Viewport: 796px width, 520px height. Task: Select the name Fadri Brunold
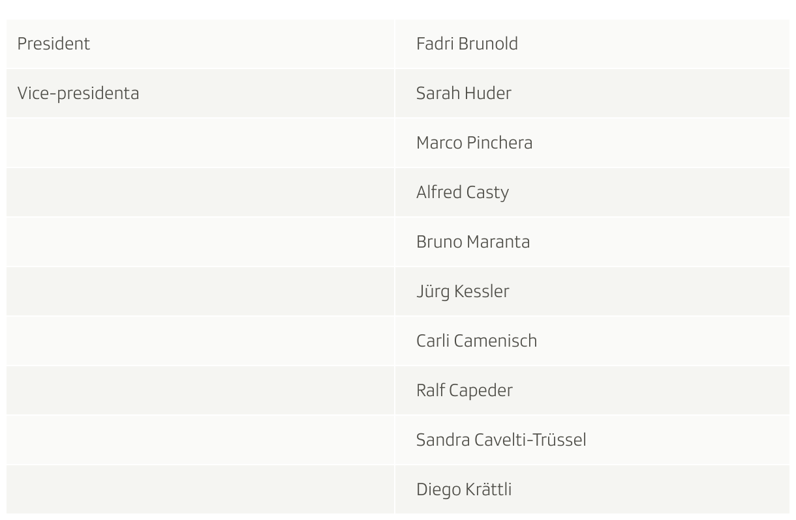tap(467, 44)
